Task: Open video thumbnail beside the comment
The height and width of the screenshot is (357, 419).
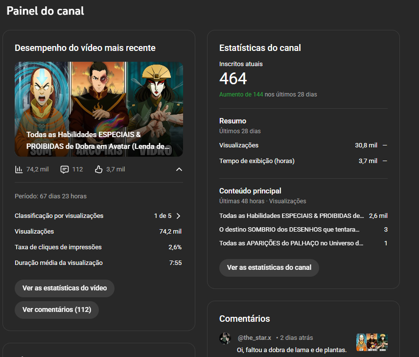Action: pos(372,342)
